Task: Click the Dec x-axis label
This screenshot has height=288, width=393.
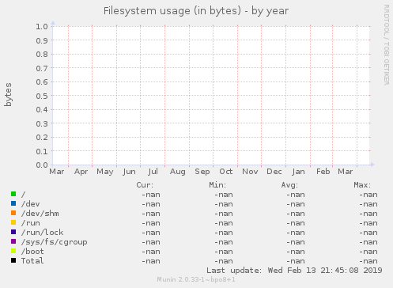Action: click(274, 172)
